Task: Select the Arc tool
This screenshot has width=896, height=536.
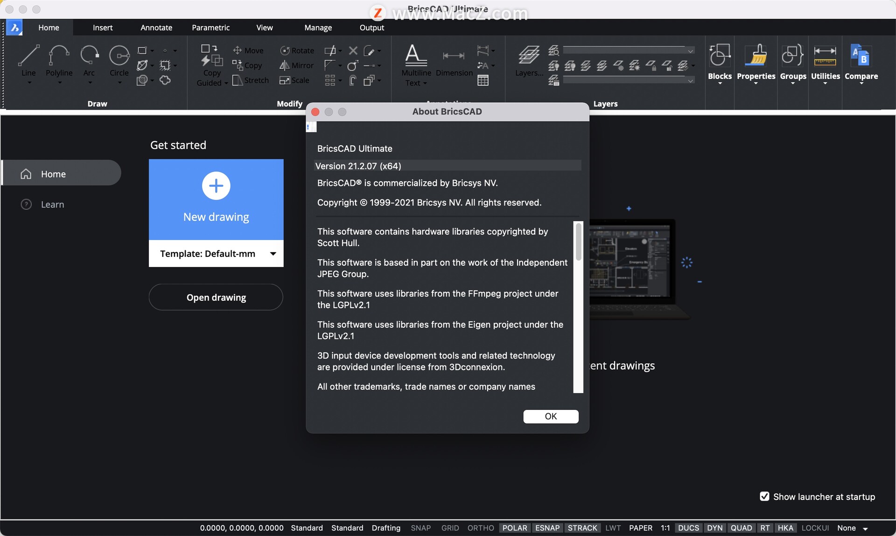Action: tap(89, 60)
